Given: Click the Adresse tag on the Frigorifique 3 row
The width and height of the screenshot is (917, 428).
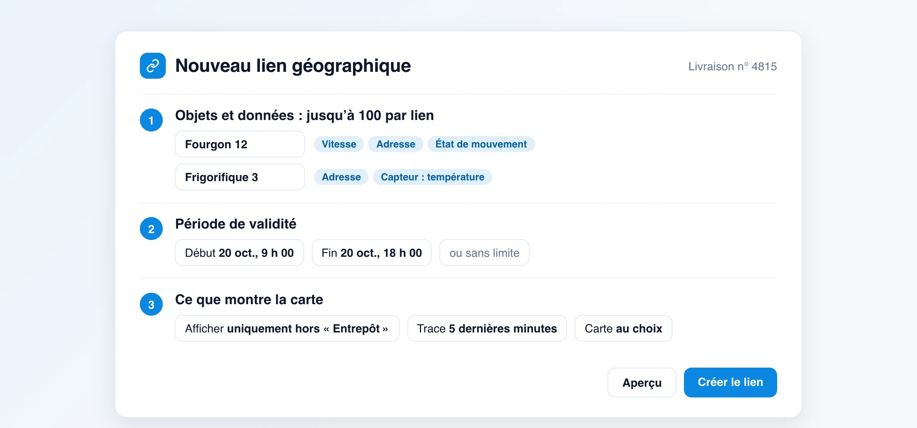Looking at the screenshot, I should (x=341, y=177).
